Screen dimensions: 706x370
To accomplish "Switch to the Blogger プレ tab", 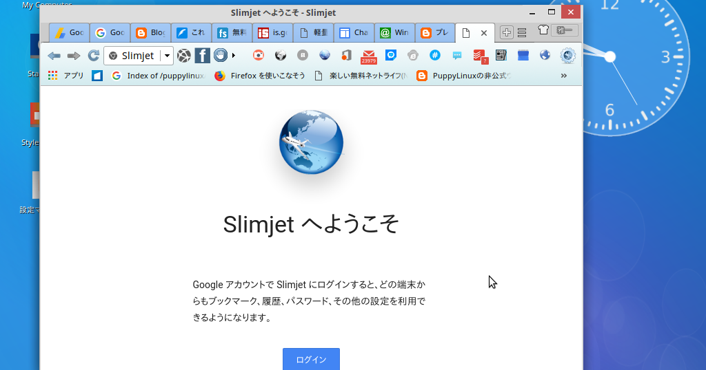I will tap(434, 33).
